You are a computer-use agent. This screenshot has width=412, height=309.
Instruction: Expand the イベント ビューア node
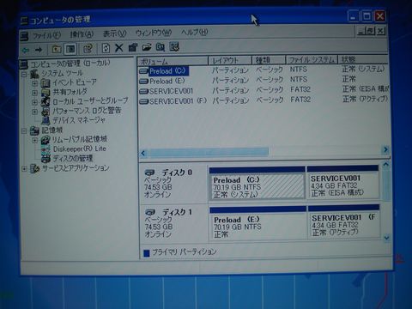[x=35, y=83]
